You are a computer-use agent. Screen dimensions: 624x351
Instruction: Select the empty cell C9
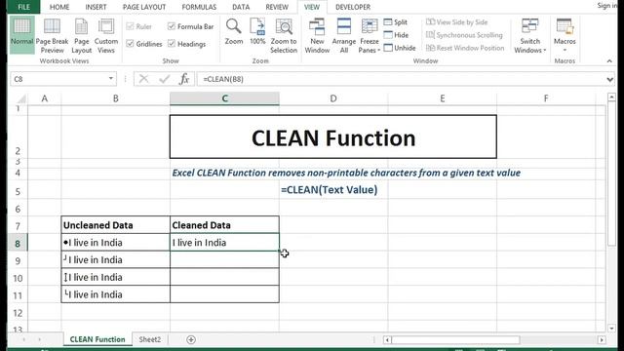click(x=224, y=259)
